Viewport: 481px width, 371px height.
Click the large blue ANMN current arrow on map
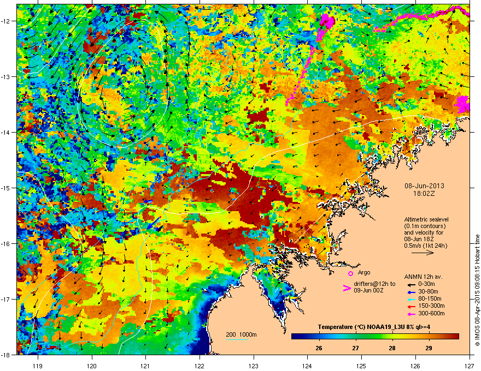pyautogui.click(x=154, y=223)
